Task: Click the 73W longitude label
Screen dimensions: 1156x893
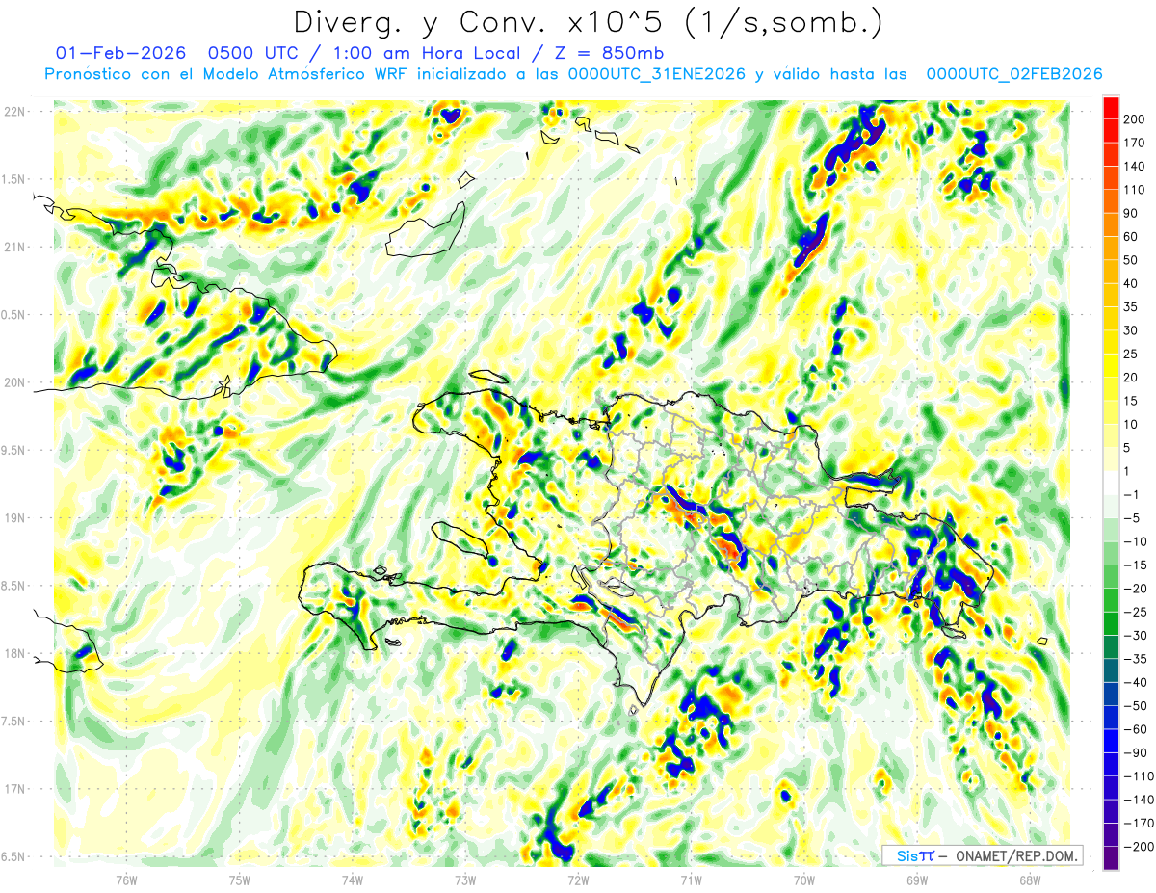Action: click(464, 880)
